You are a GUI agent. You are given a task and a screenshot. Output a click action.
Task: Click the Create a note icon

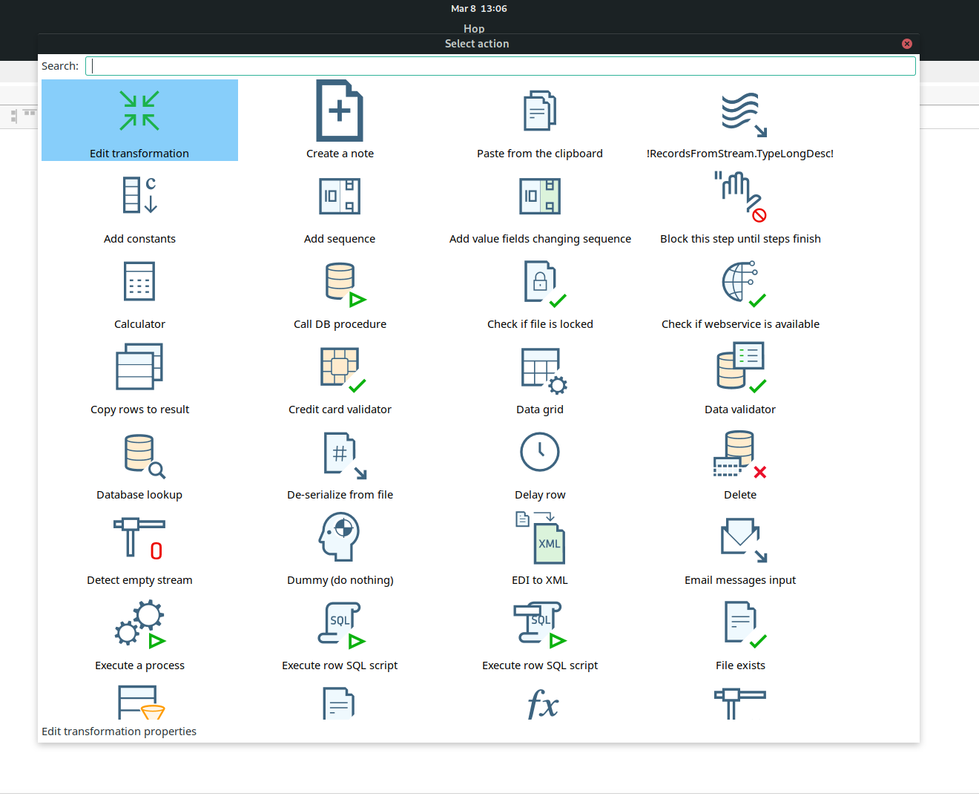pyautogui.click(x=340, y=111)
